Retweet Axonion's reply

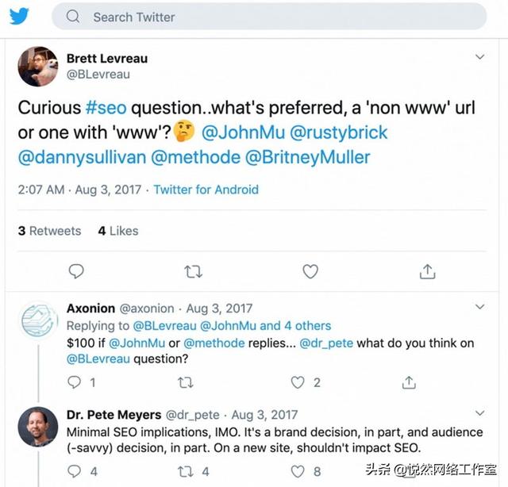(x=186, y=382)
